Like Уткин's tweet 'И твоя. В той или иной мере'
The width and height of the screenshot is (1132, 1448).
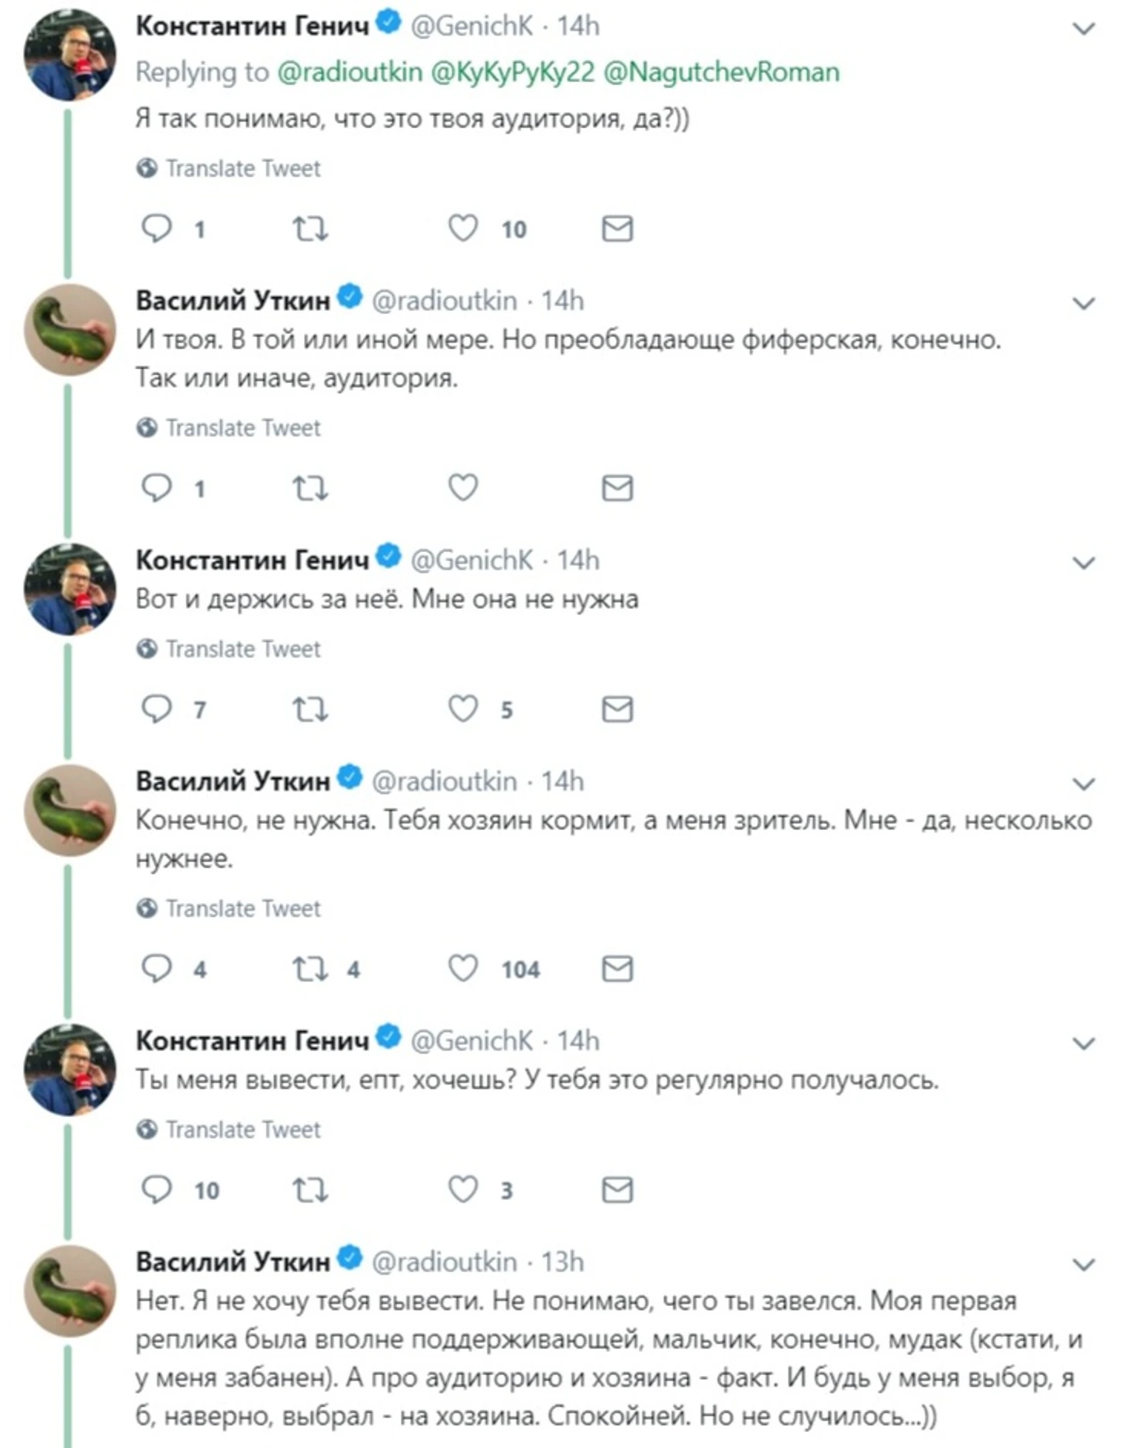click(x=463, y=488)
